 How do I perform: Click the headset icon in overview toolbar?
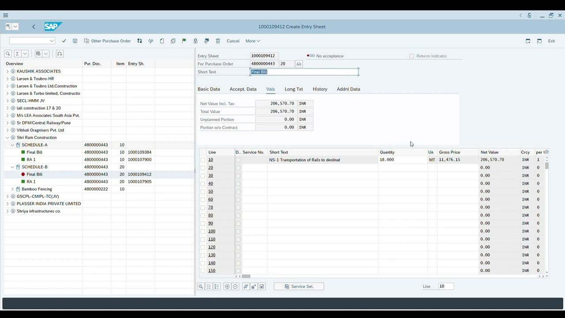(x=60, y=53)
